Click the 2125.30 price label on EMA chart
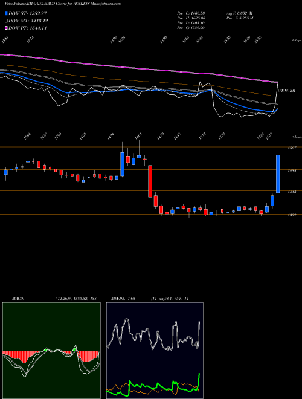 pyautogui.click(x=286, y=91)
